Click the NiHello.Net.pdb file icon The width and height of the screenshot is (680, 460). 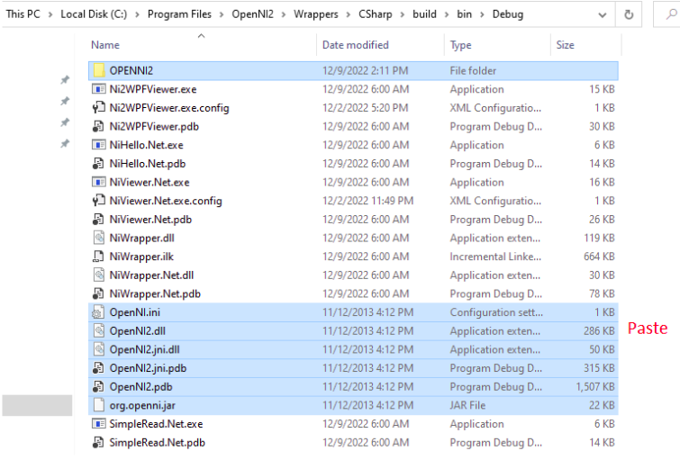[99, 164]
